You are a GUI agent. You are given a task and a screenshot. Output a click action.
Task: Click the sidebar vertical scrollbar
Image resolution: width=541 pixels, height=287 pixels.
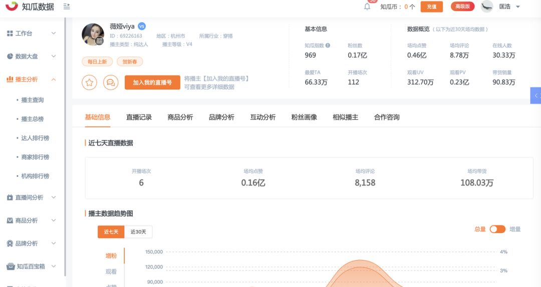65,146
